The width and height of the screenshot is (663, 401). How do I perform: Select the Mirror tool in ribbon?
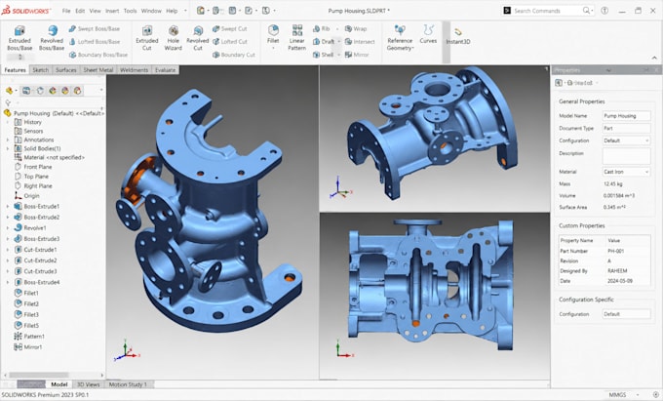[x=357, y=55]
